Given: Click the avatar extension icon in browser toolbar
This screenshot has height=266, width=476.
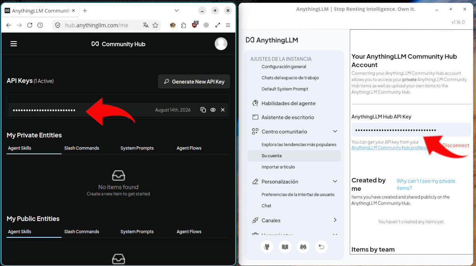Looking at the screenshot, I should (x=173, y=25).
